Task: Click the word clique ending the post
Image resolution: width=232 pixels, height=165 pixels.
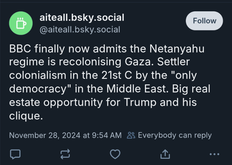Action: tap(26, 116)
